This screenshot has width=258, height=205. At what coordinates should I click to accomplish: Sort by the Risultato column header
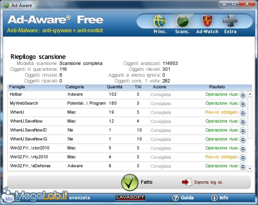[217, 87]
